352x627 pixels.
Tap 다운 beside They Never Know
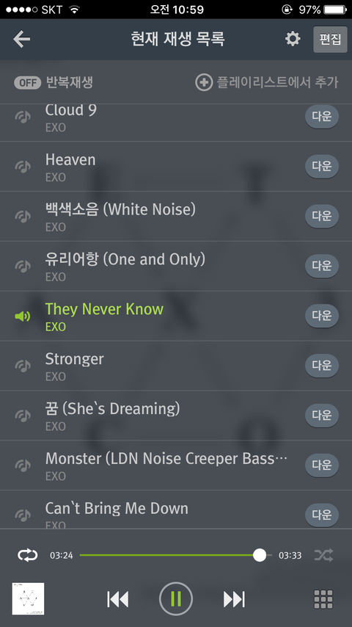tap(322, 316)
